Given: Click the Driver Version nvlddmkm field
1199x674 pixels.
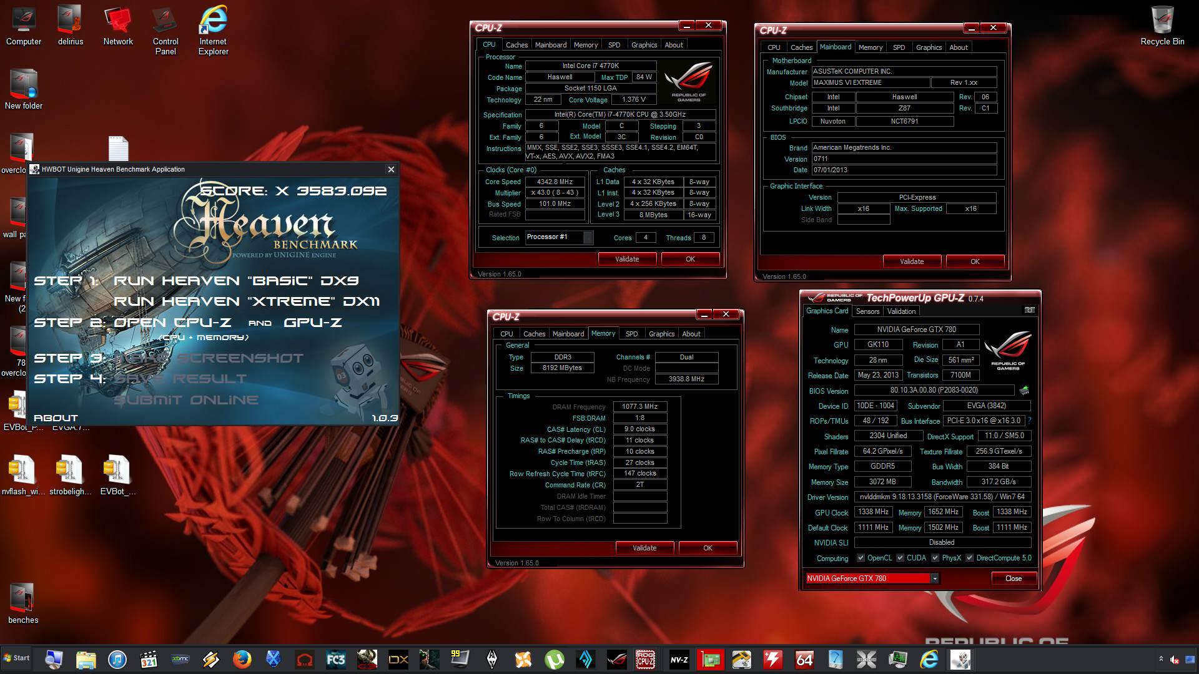Looking at the screenshot, I should (x=942, y=497).
